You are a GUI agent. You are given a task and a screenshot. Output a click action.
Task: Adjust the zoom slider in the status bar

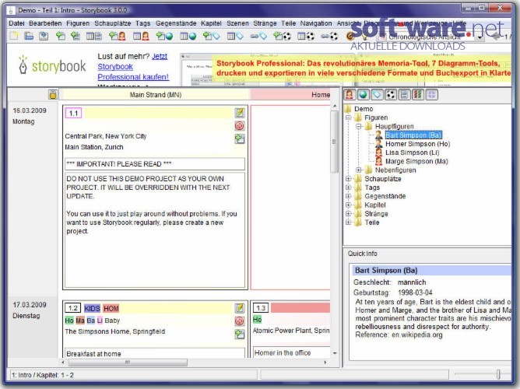[x=497, y=374]
